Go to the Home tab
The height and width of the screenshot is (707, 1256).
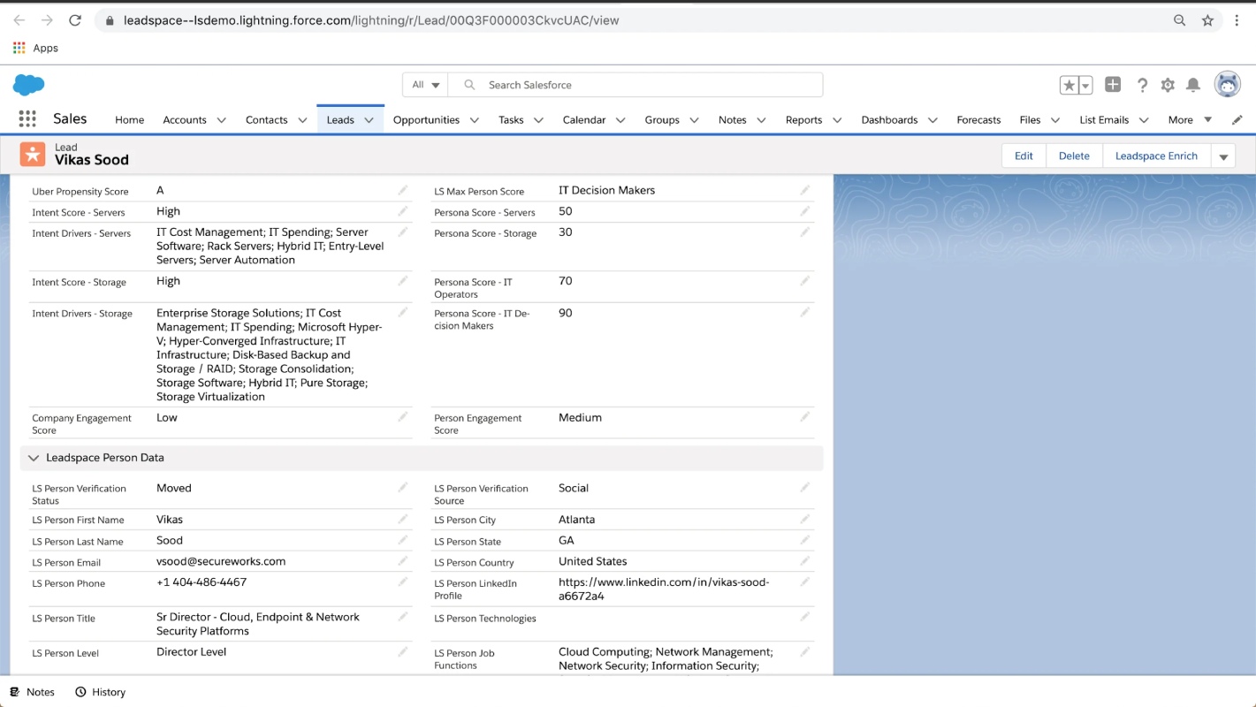129,120
